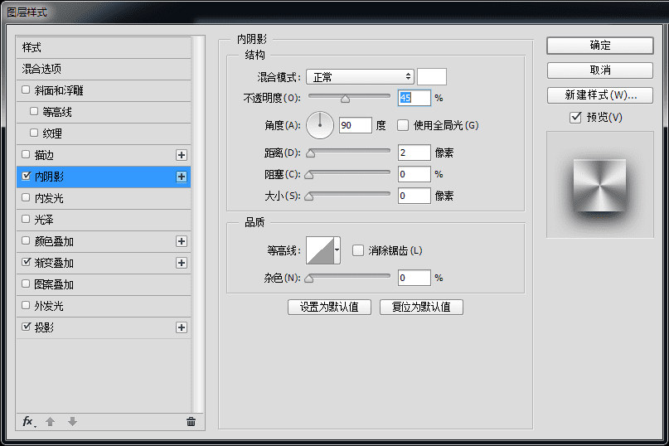Enable 描边 checkbox
Image resolution: width=669 pixels, height=446 pixels.
click(26, 154)
